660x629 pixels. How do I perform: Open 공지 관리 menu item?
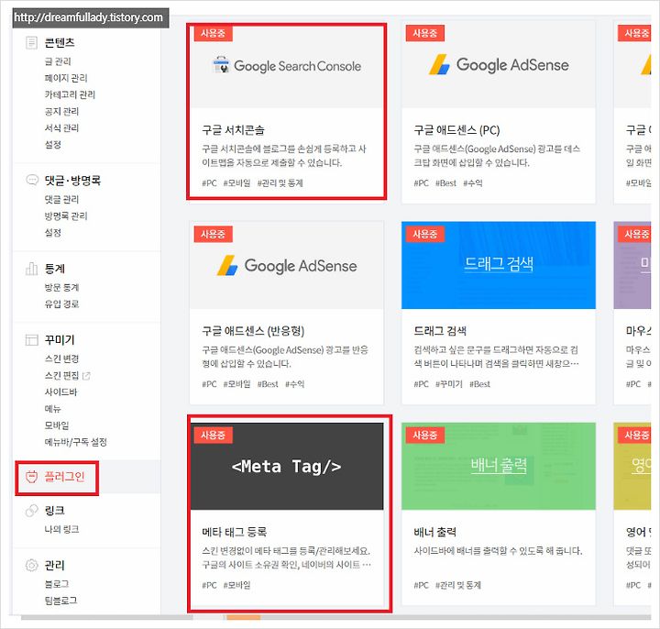tap(62, 111)
